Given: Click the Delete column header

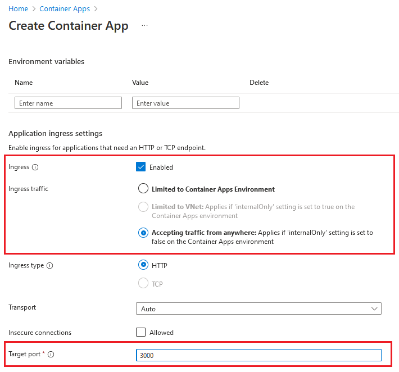Looking at the screenshot, I should 259,83.
